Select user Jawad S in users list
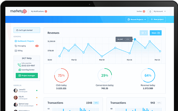 21,90
